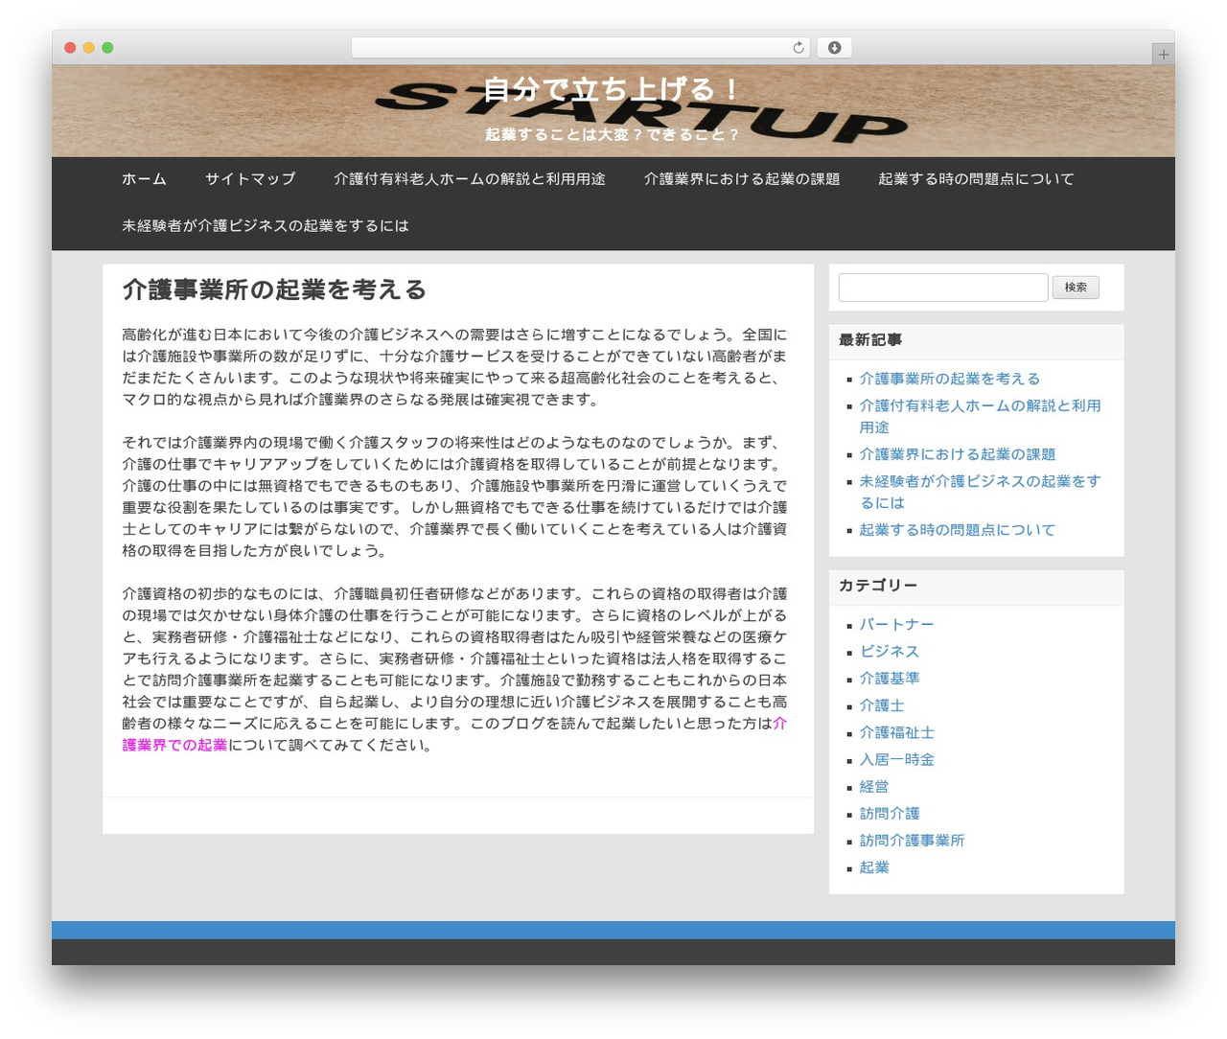Maximize the window with the green button
This screenshot has height=1039, width=1227.
tap(107, 48)
